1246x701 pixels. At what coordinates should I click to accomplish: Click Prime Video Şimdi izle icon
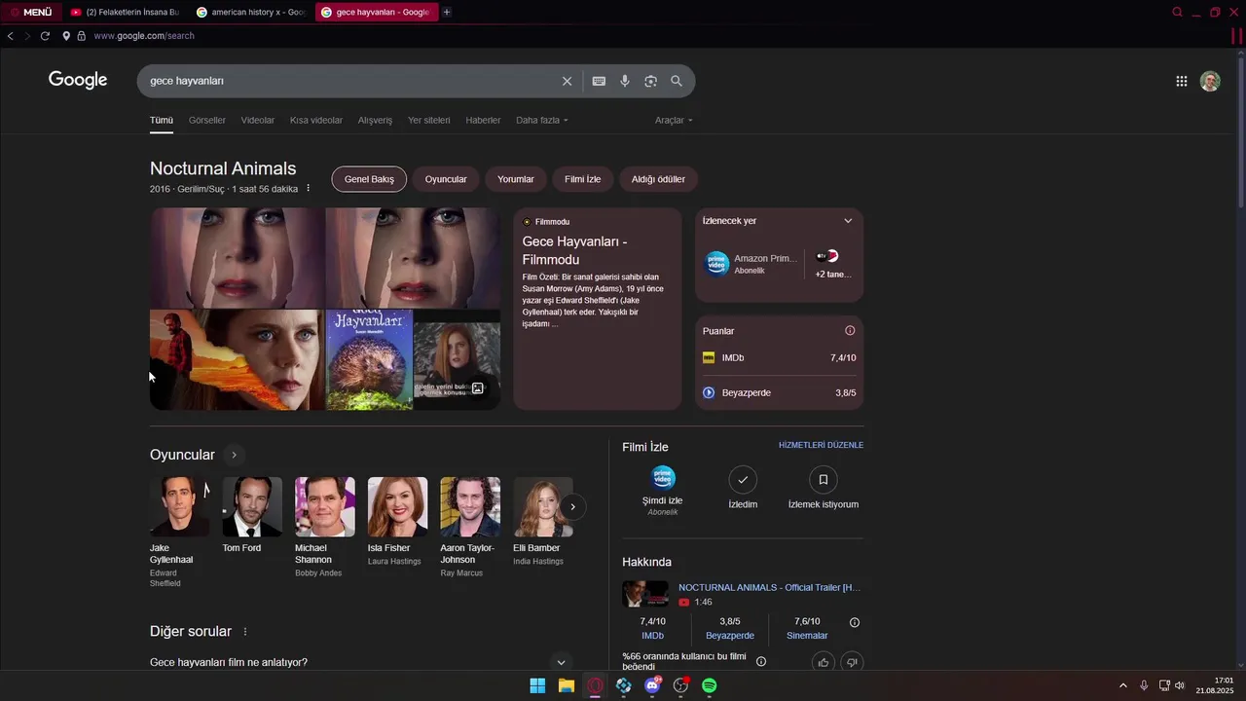coord(663,478)
